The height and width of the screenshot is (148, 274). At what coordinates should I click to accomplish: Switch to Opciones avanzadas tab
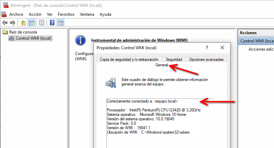(x=206, y=59)
